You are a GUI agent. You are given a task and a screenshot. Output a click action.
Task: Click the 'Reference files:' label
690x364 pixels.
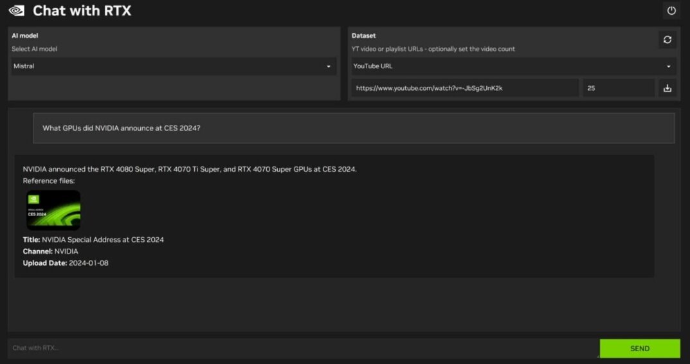[x=49, y=181]
